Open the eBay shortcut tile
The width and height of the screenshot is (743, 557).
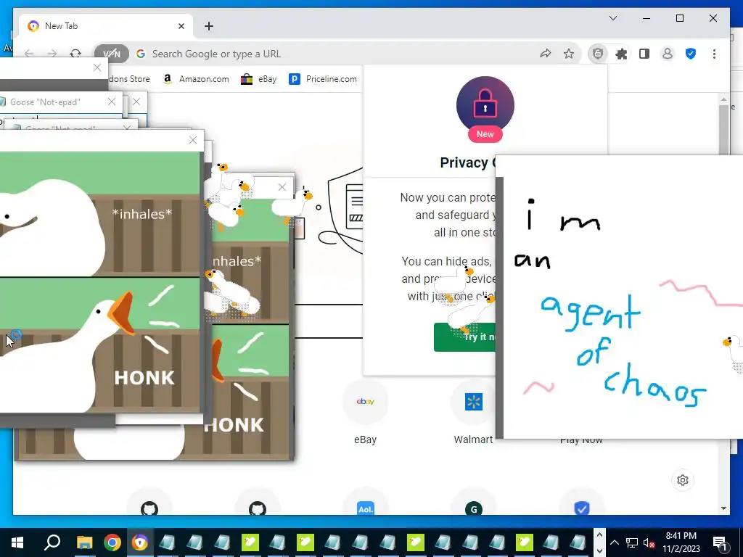click(366, 413)
